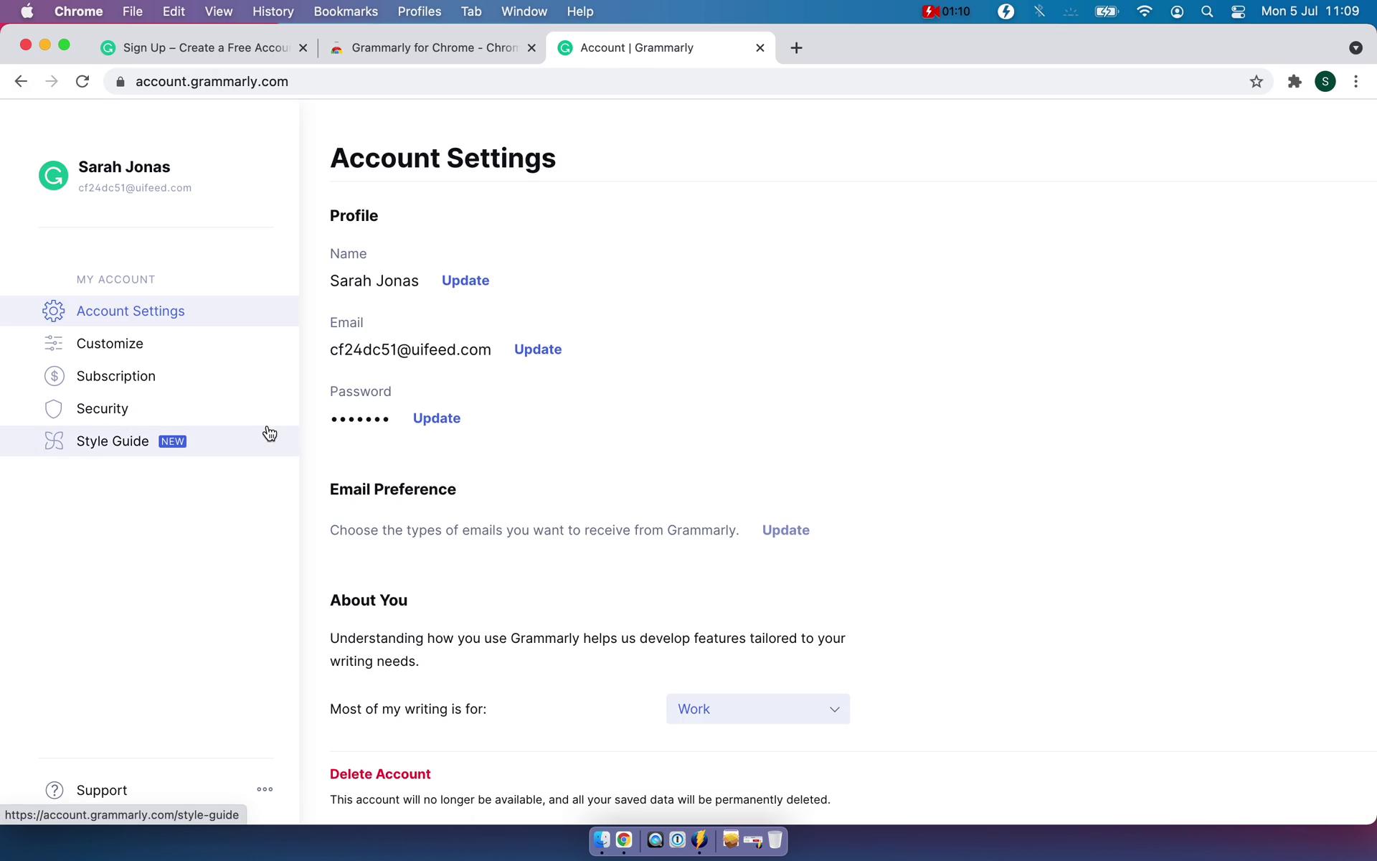Click the NEW badge beside Style Guide

(x=172, y=441)
